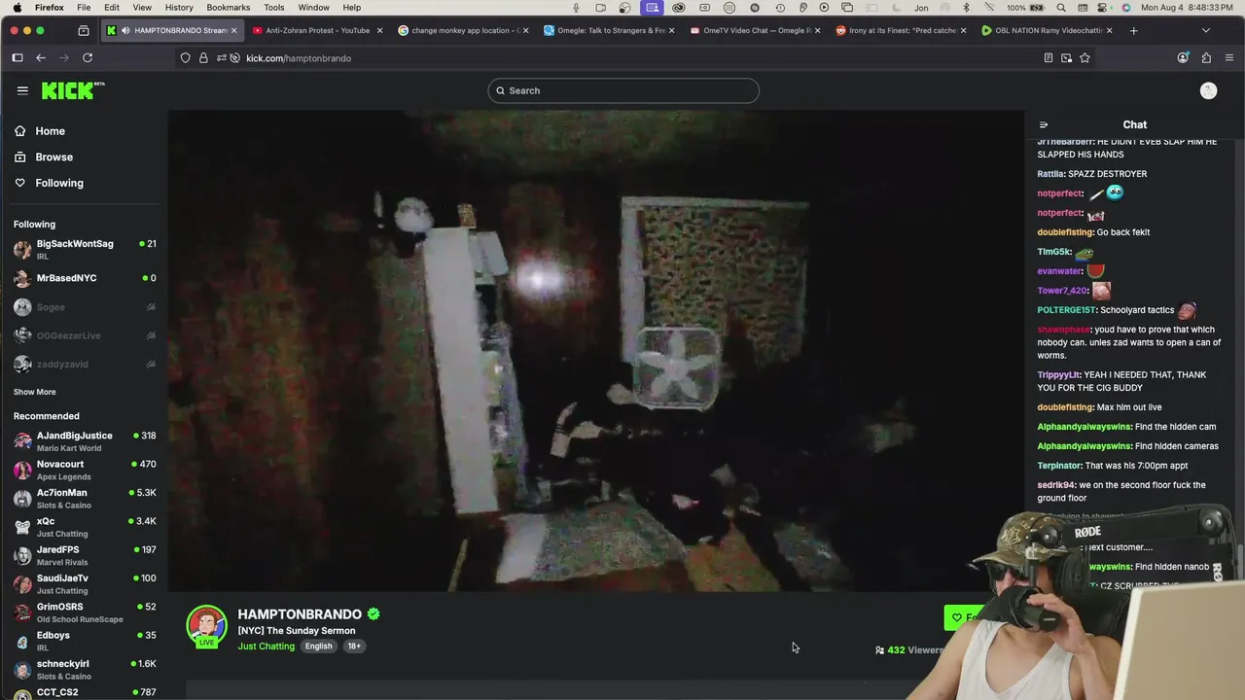This screenshot has width=1245, height=700.
Task: Open the tracking protection shield icon
Action: [186, 58]
